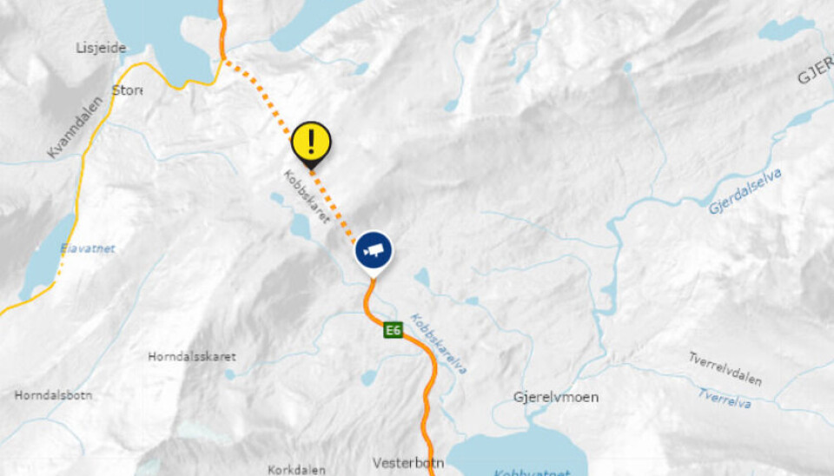Viewport: 834px width, 476px height.
Task: Click the Kobbvatnet lake at bottom
Action: 516,453
